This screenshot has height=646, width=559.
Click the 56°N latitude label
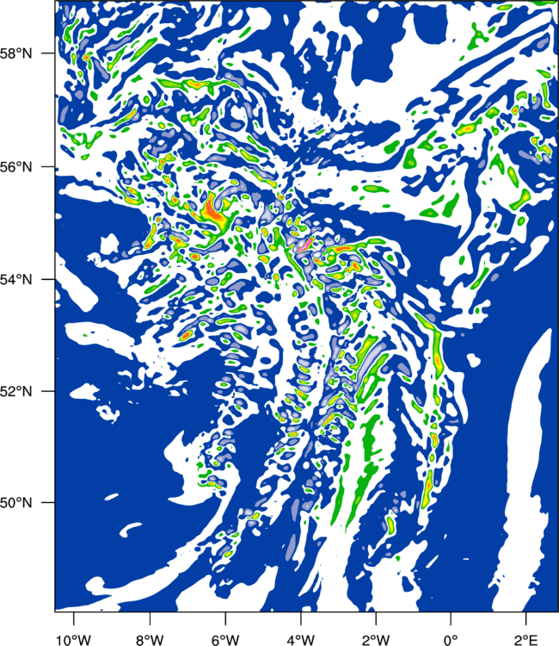point(16,167)
